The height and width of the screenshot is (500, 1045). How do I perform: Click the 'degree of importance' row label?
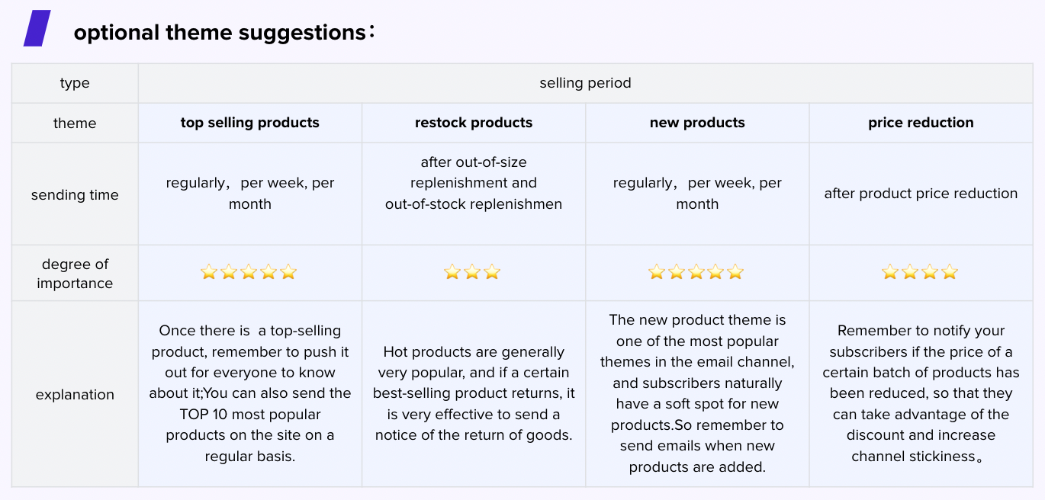pos(75,273)
